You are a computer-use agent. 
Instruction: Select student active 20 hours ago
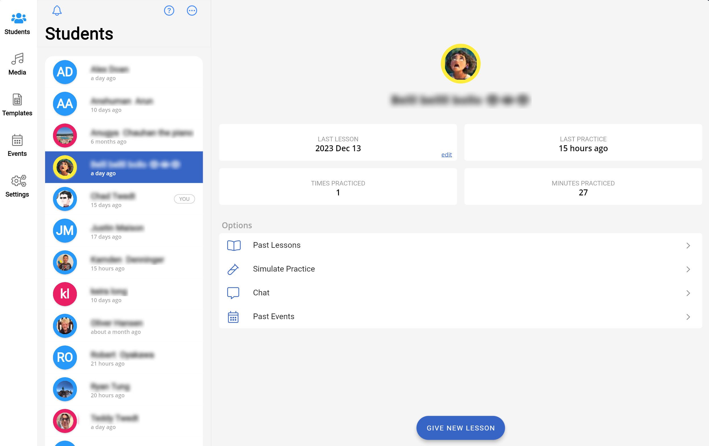(x=124, y=389)
